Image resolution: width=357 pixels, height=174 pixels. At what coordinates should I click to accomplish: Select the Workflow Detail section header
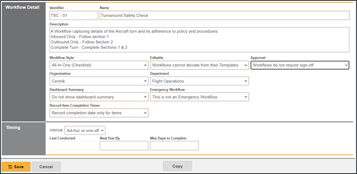(23, 7)
